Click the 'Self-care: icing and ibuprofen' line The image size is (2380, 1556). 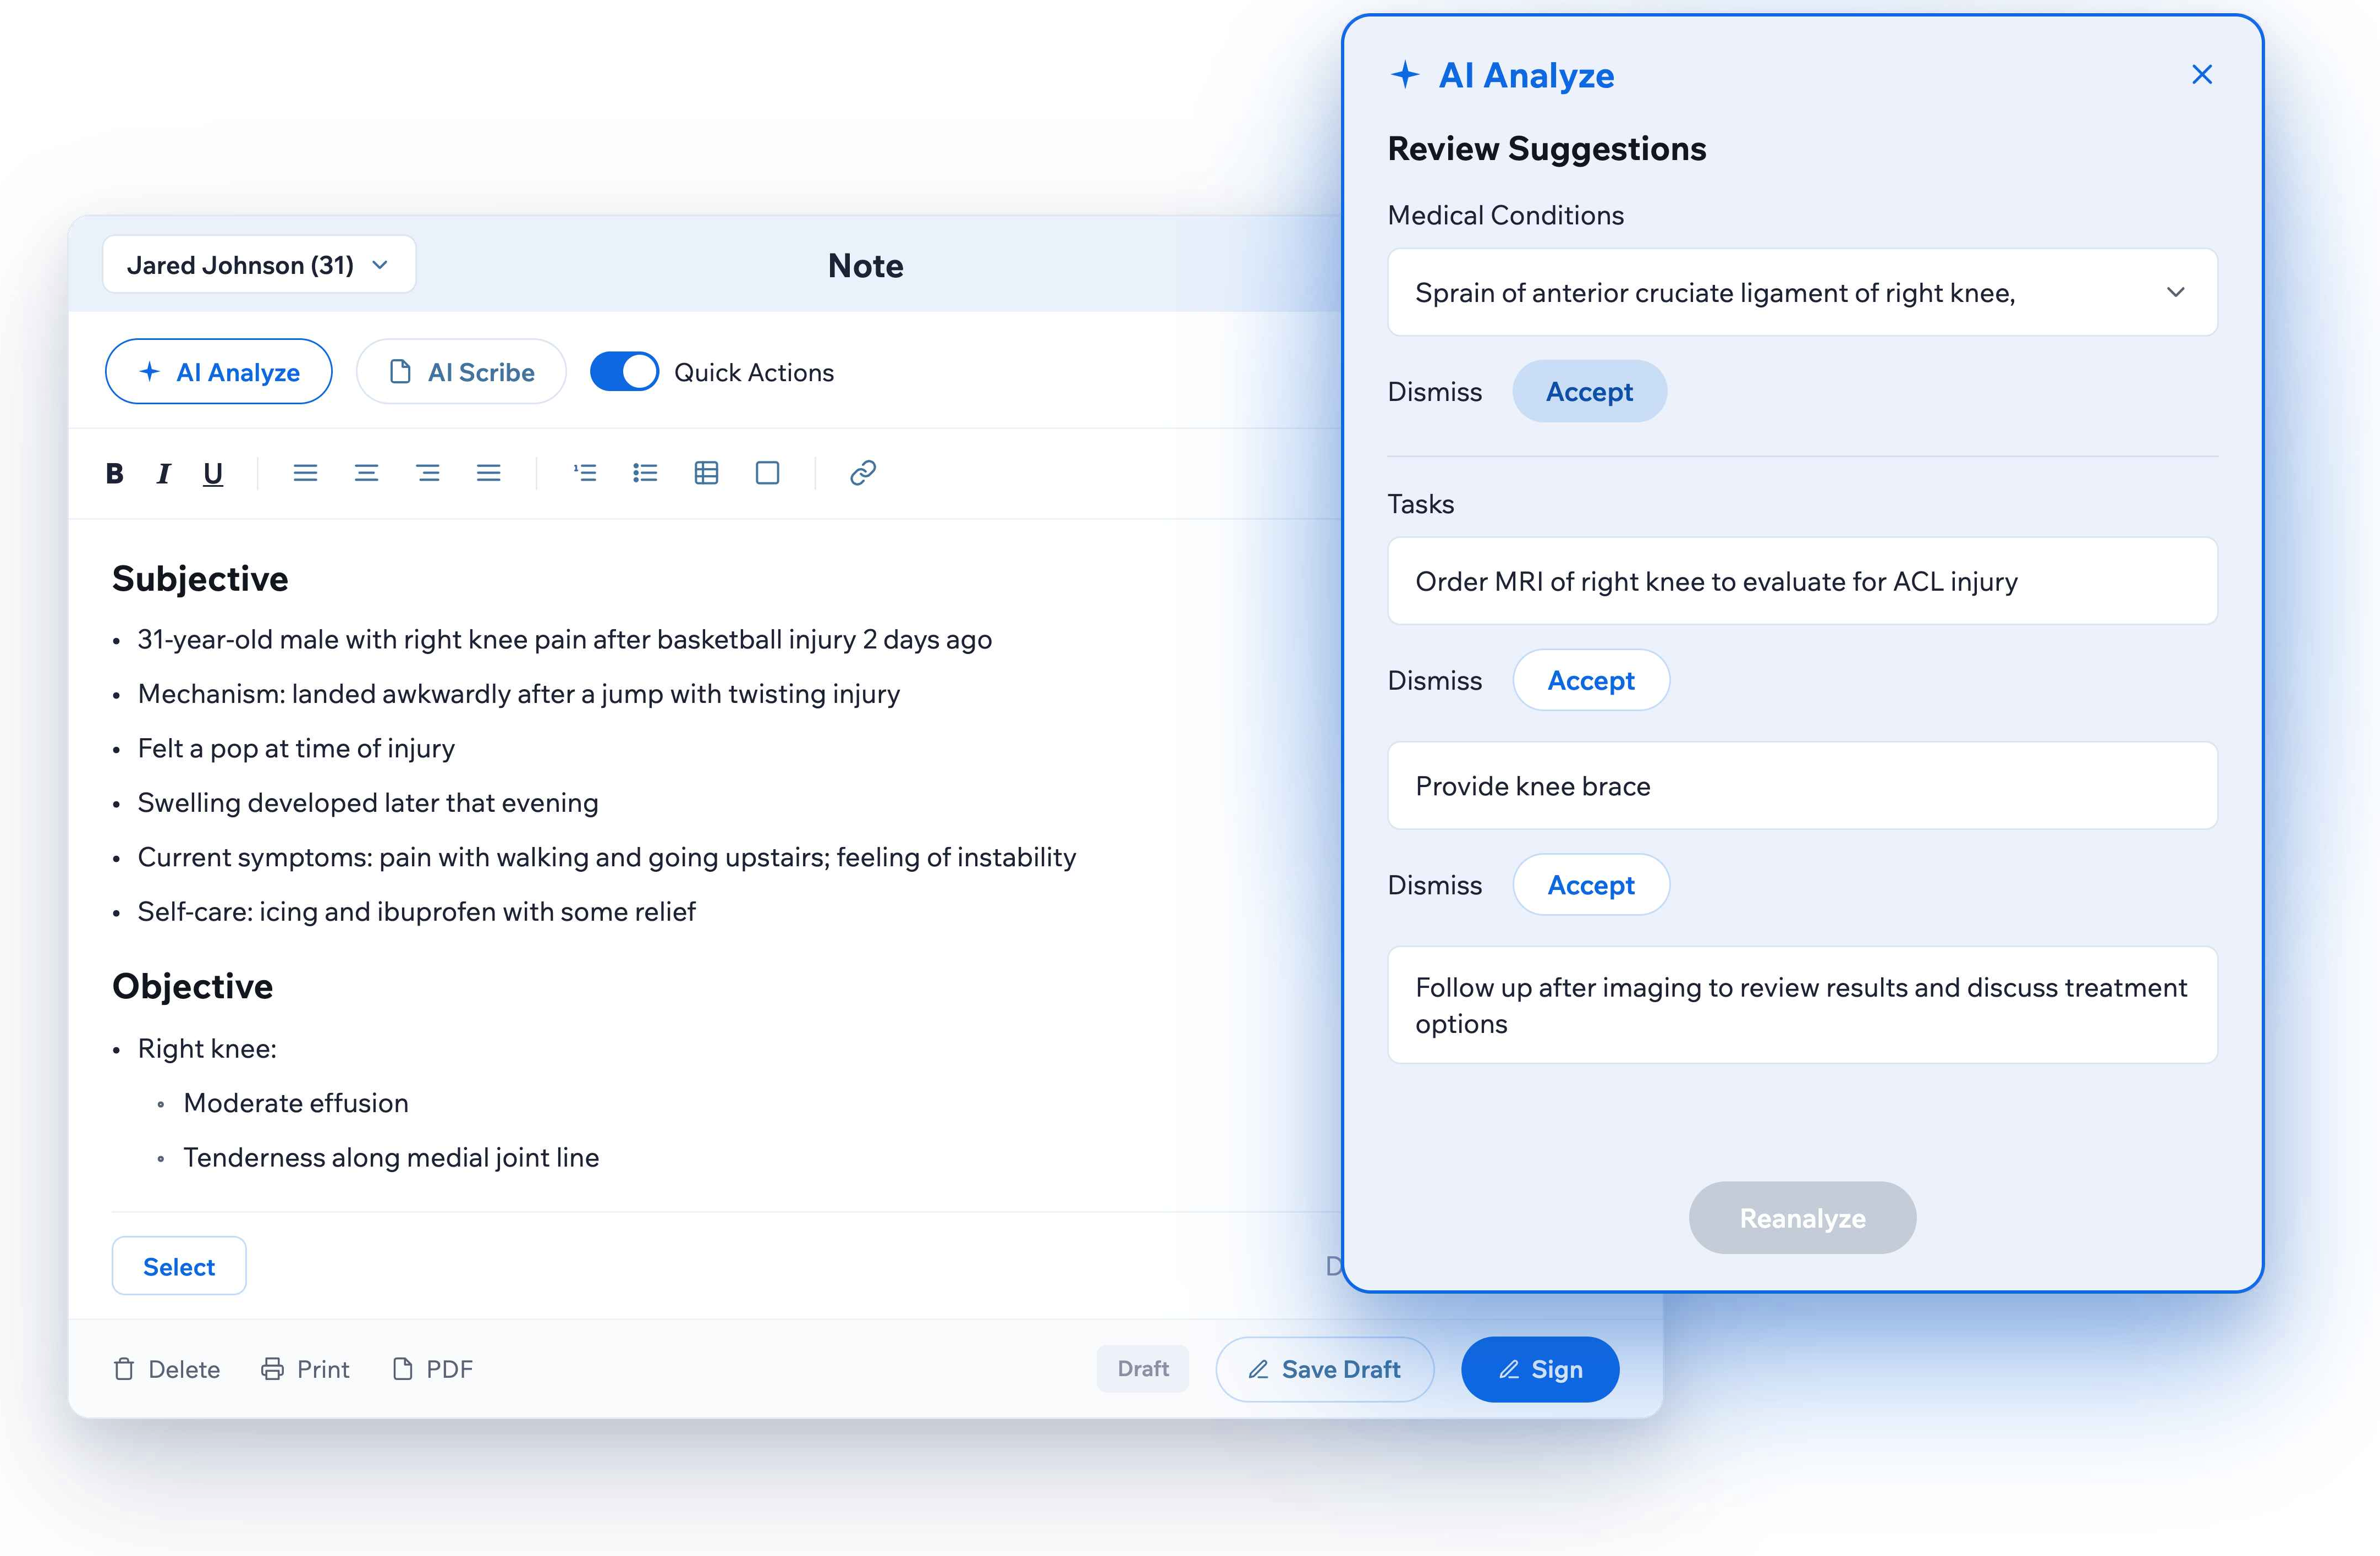416,912
